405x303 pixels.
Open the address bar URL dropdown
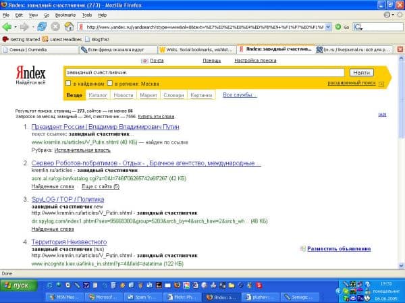click(328, 27)
